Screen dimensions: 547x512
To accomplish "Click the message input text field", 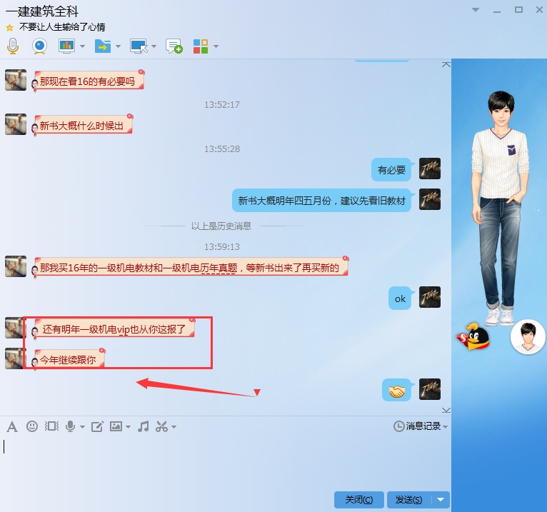I will [x=226, y=462].
